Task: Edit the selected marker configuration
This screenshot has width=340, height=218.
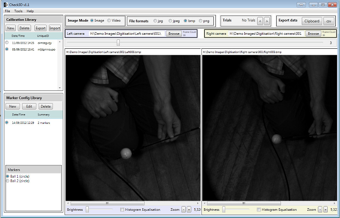Action: coord(29,106)
